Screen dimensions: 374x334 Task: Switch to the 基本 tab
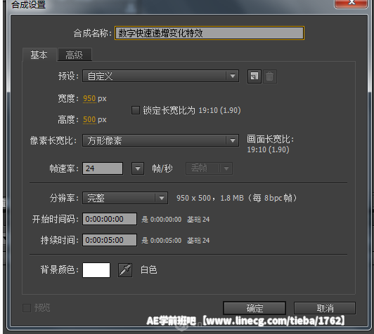tap(39, 55)
